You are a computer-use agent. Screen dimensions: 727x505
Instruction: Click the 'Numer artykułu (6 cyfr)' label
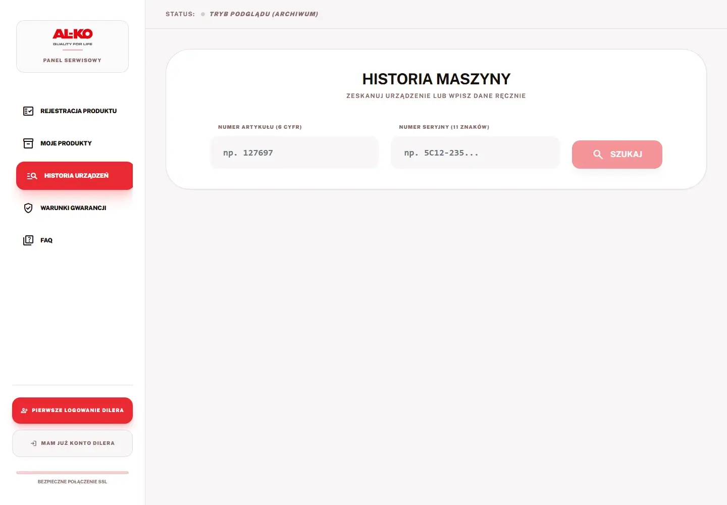(x=260, y=127)
